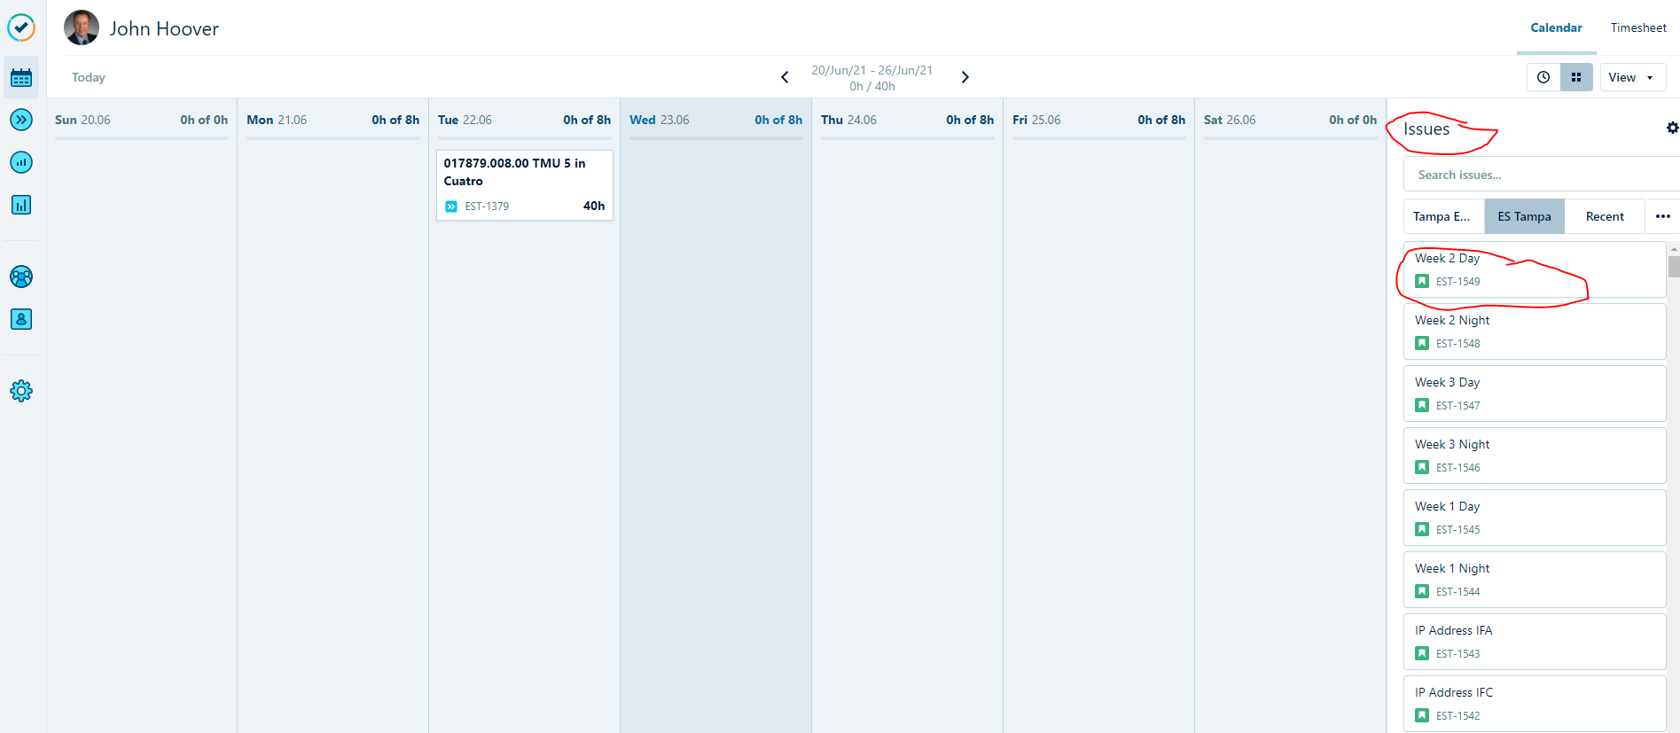This screenshot has height=733, width=1680.
Task: Click the story icon beside EST-1546
Action: pos(1422,467)
